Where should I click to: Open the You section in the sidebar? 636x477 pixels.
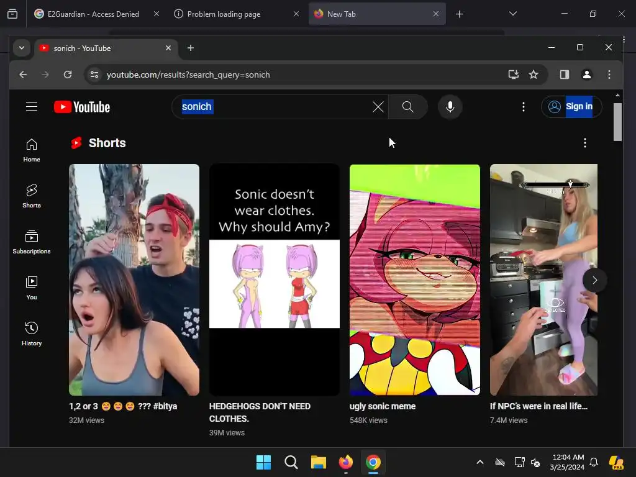32,288
